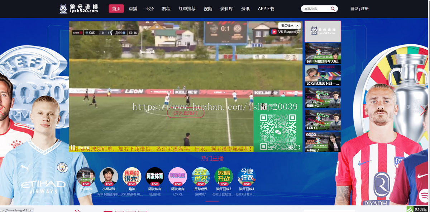Open streamer 赌神 avatar
Screen dimensions: 430x212
pyautogui.click(x=132, y=177)
